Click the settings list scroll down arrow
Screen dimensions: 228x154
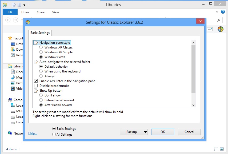193,105
